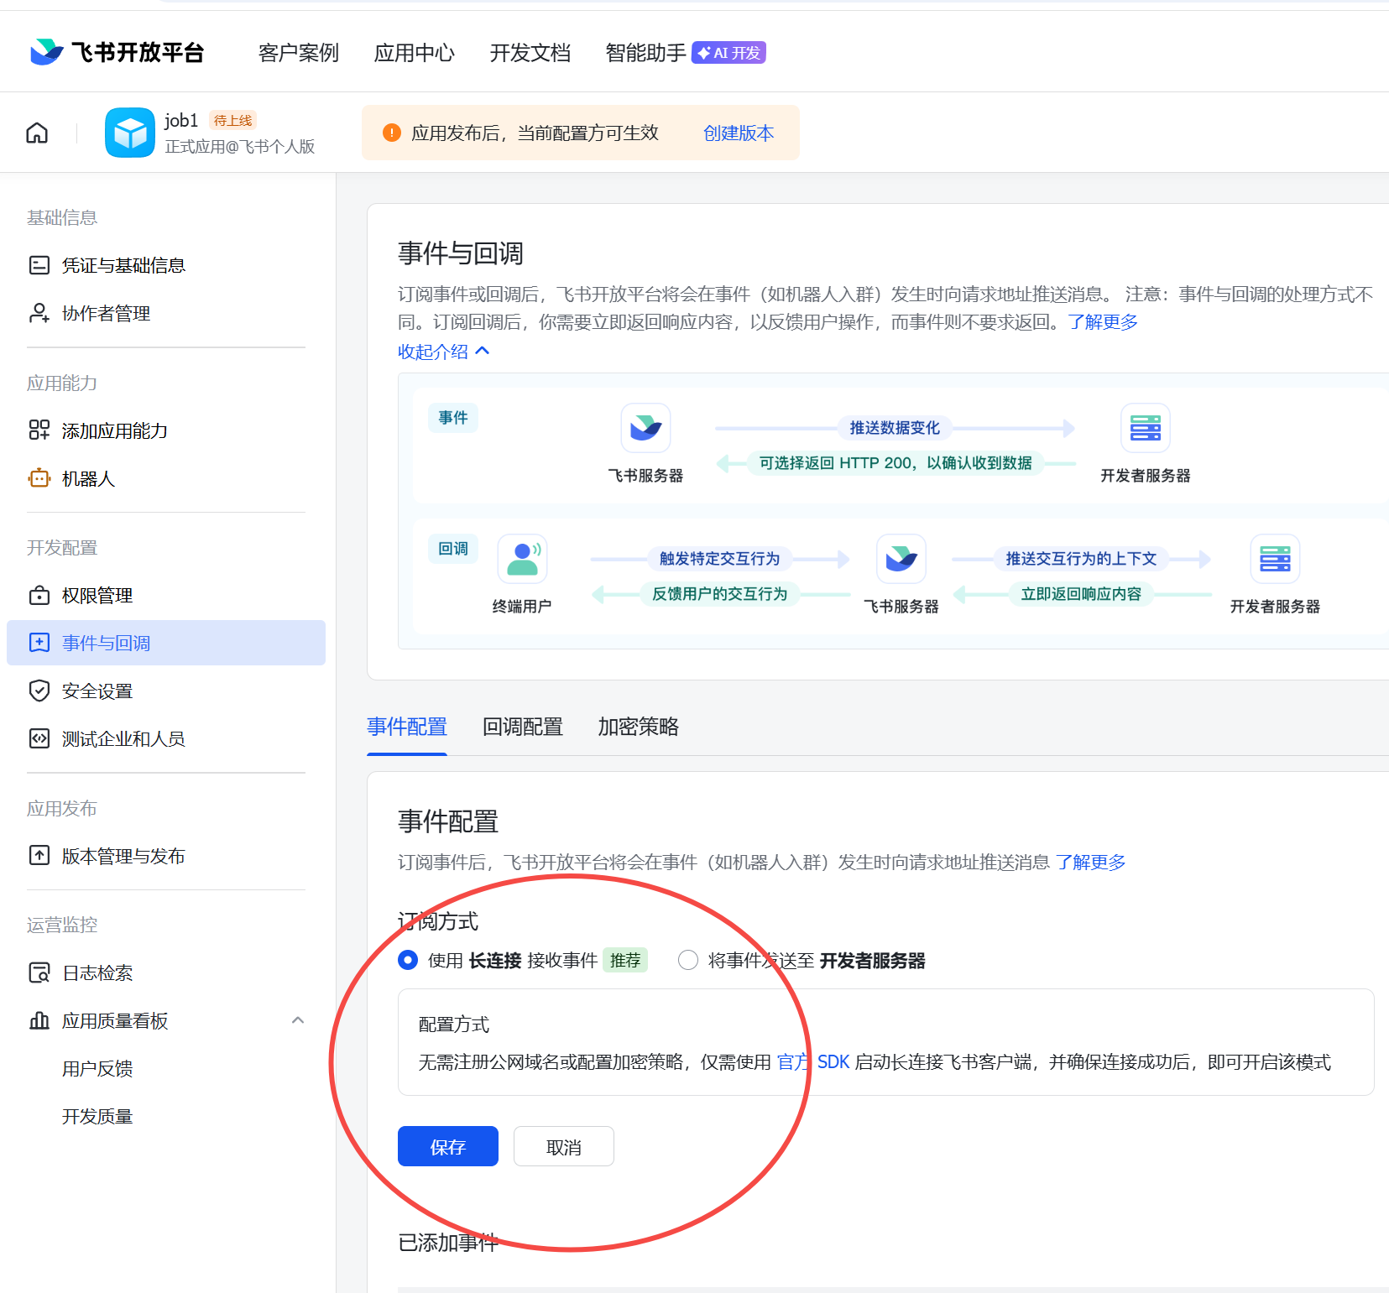Viewport: 1389px width, 1293px height.
Task: Click the job1 app cube icon
Action: point(130,133)
